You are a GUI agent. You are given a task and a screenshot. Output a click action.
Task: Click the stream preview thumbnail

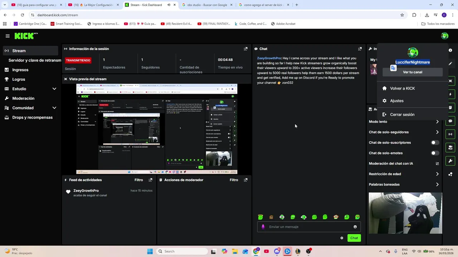157,129
